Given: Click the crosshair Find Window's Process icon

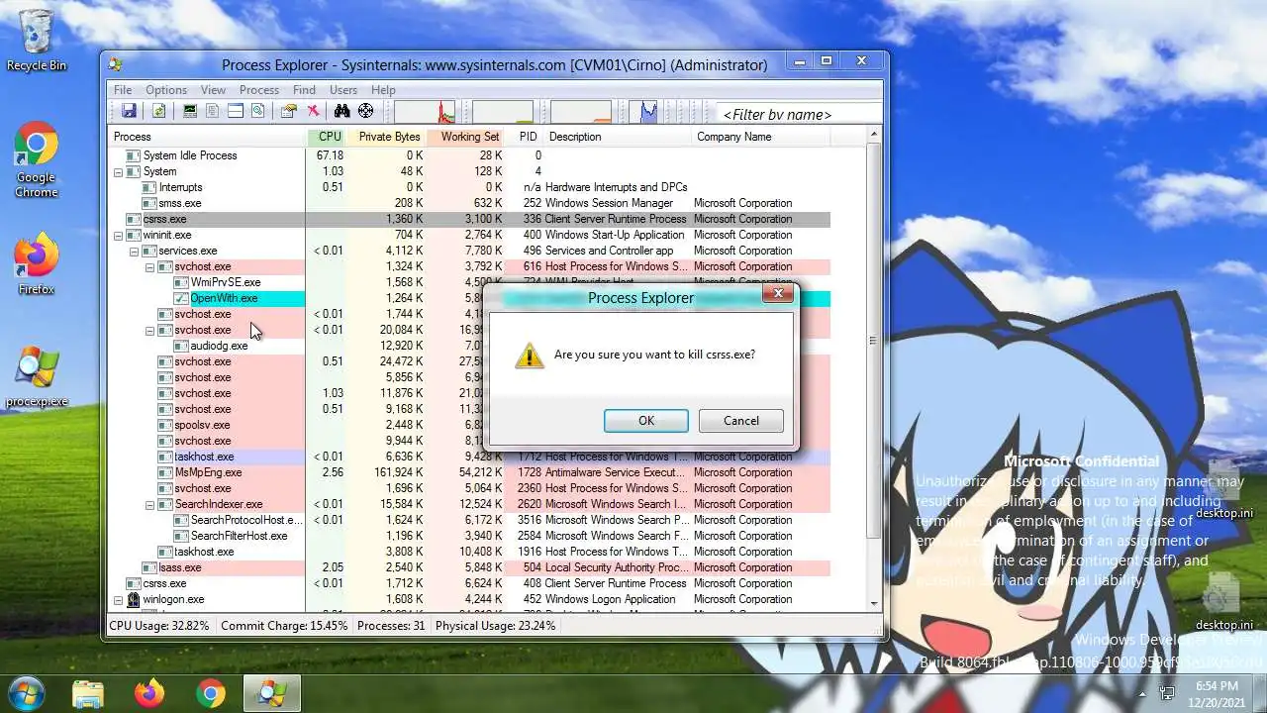Looking at the screenshot, I should click(x=365, y=111).
